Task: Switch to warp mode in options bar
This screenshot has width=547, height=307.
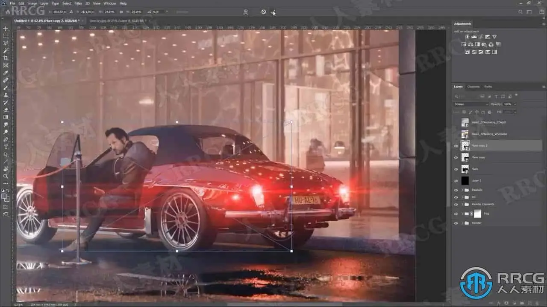Action: (x=246, y=12)
